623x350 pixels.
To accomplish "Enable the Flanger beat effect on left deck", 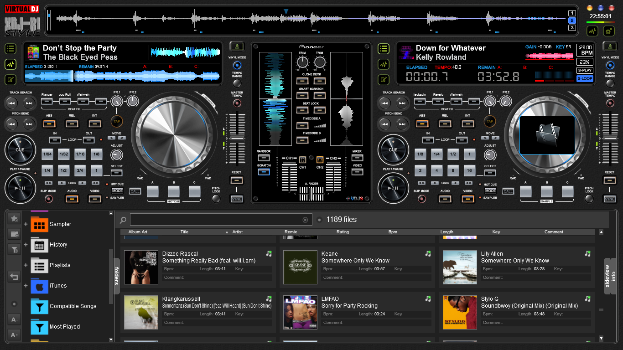I will click(47, 101).
